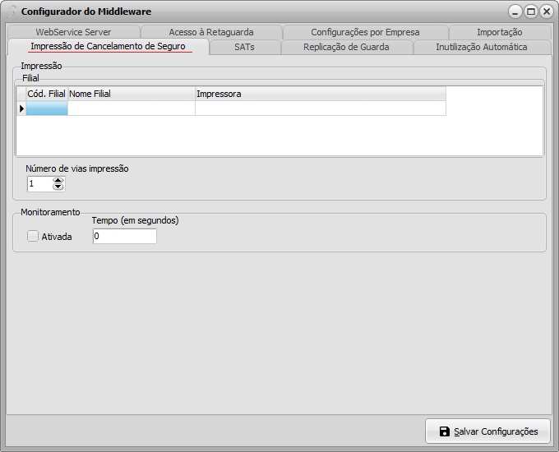Select the Cód. Filial cell in first row
559x452 pixels.
point(47,108)
